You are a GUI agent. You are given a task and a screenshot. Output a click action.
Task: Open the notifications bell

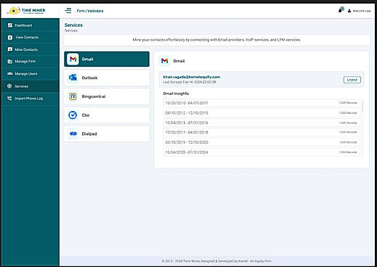click(x=341, y=10)
